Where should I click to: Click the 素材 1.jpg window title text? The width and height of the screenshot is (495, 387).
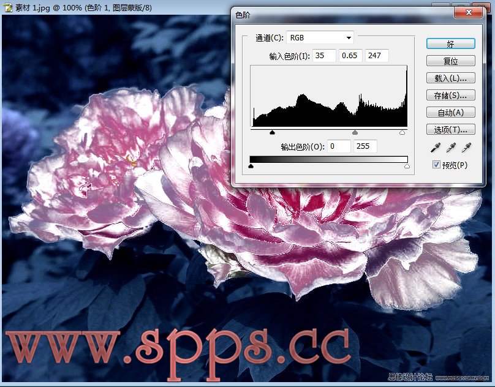83,7
